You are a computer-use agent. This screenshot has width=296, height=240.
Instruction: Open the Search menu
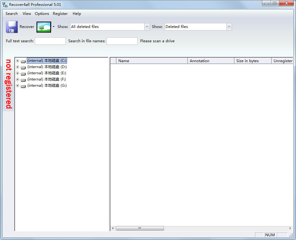click(x=11, y=14)
